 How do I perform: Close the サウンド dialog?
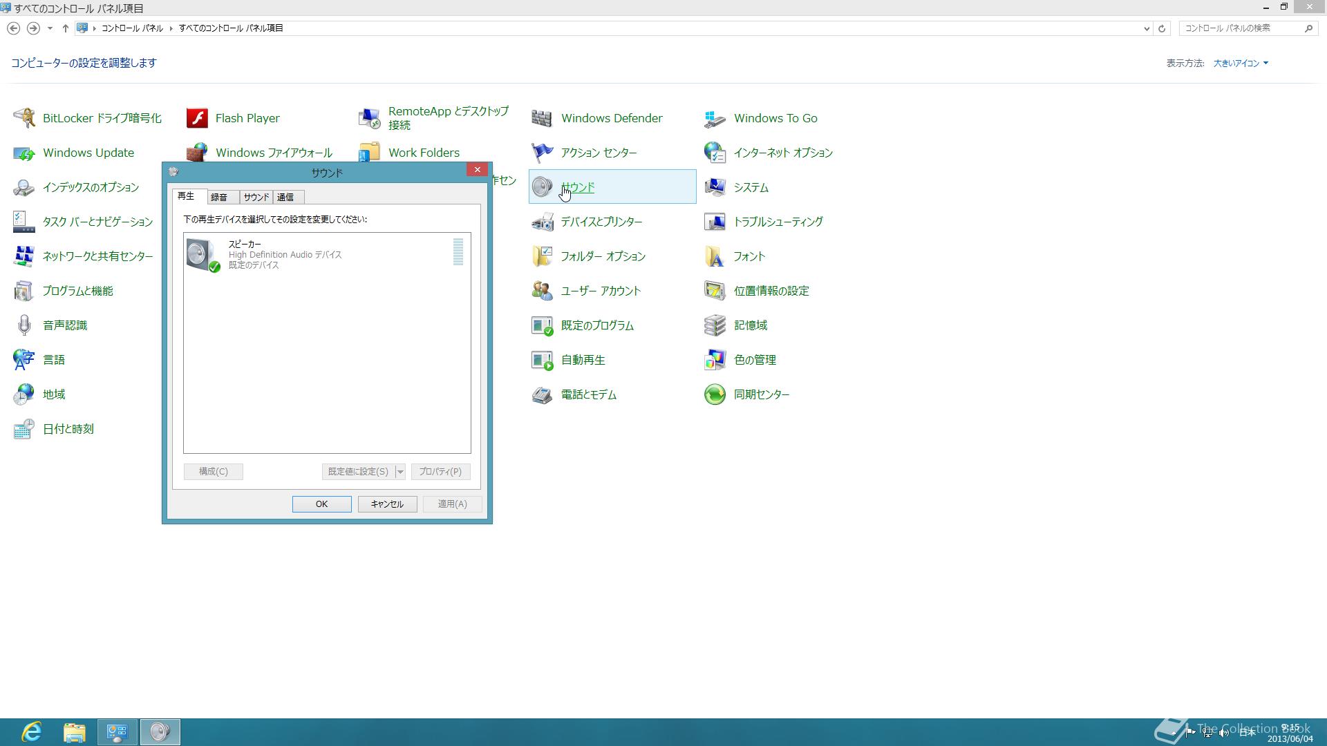pos(477,170)
